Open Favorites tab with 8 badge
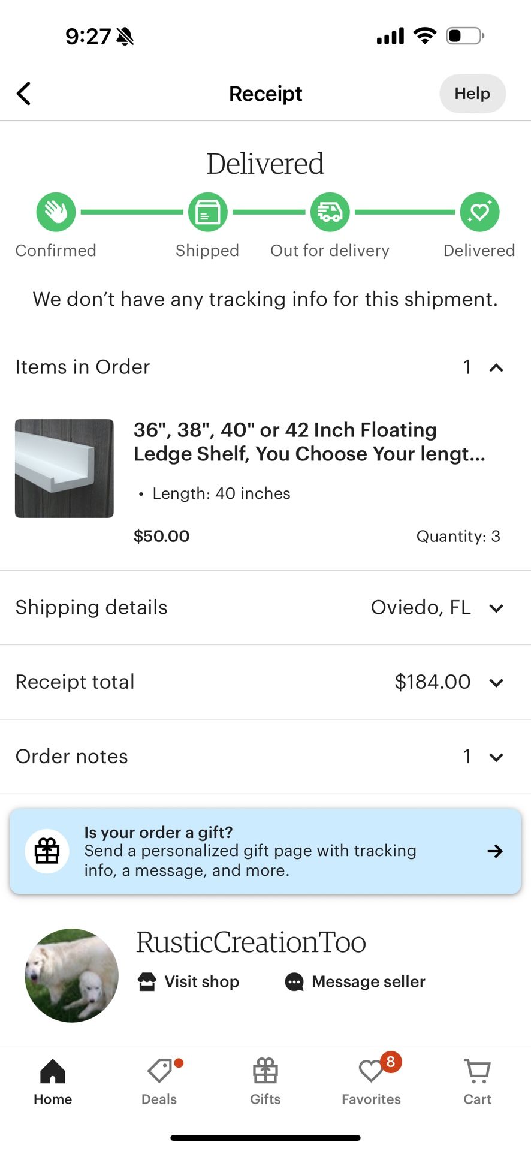The width and height of the screenshot is (531, 1151). 372,1082
